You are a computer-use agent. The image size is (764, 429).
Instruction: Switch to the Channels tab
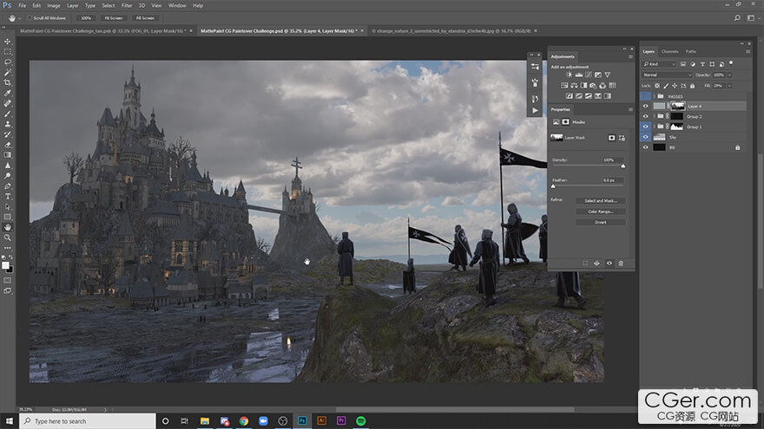pyautogui.click(x=670, y=51)
